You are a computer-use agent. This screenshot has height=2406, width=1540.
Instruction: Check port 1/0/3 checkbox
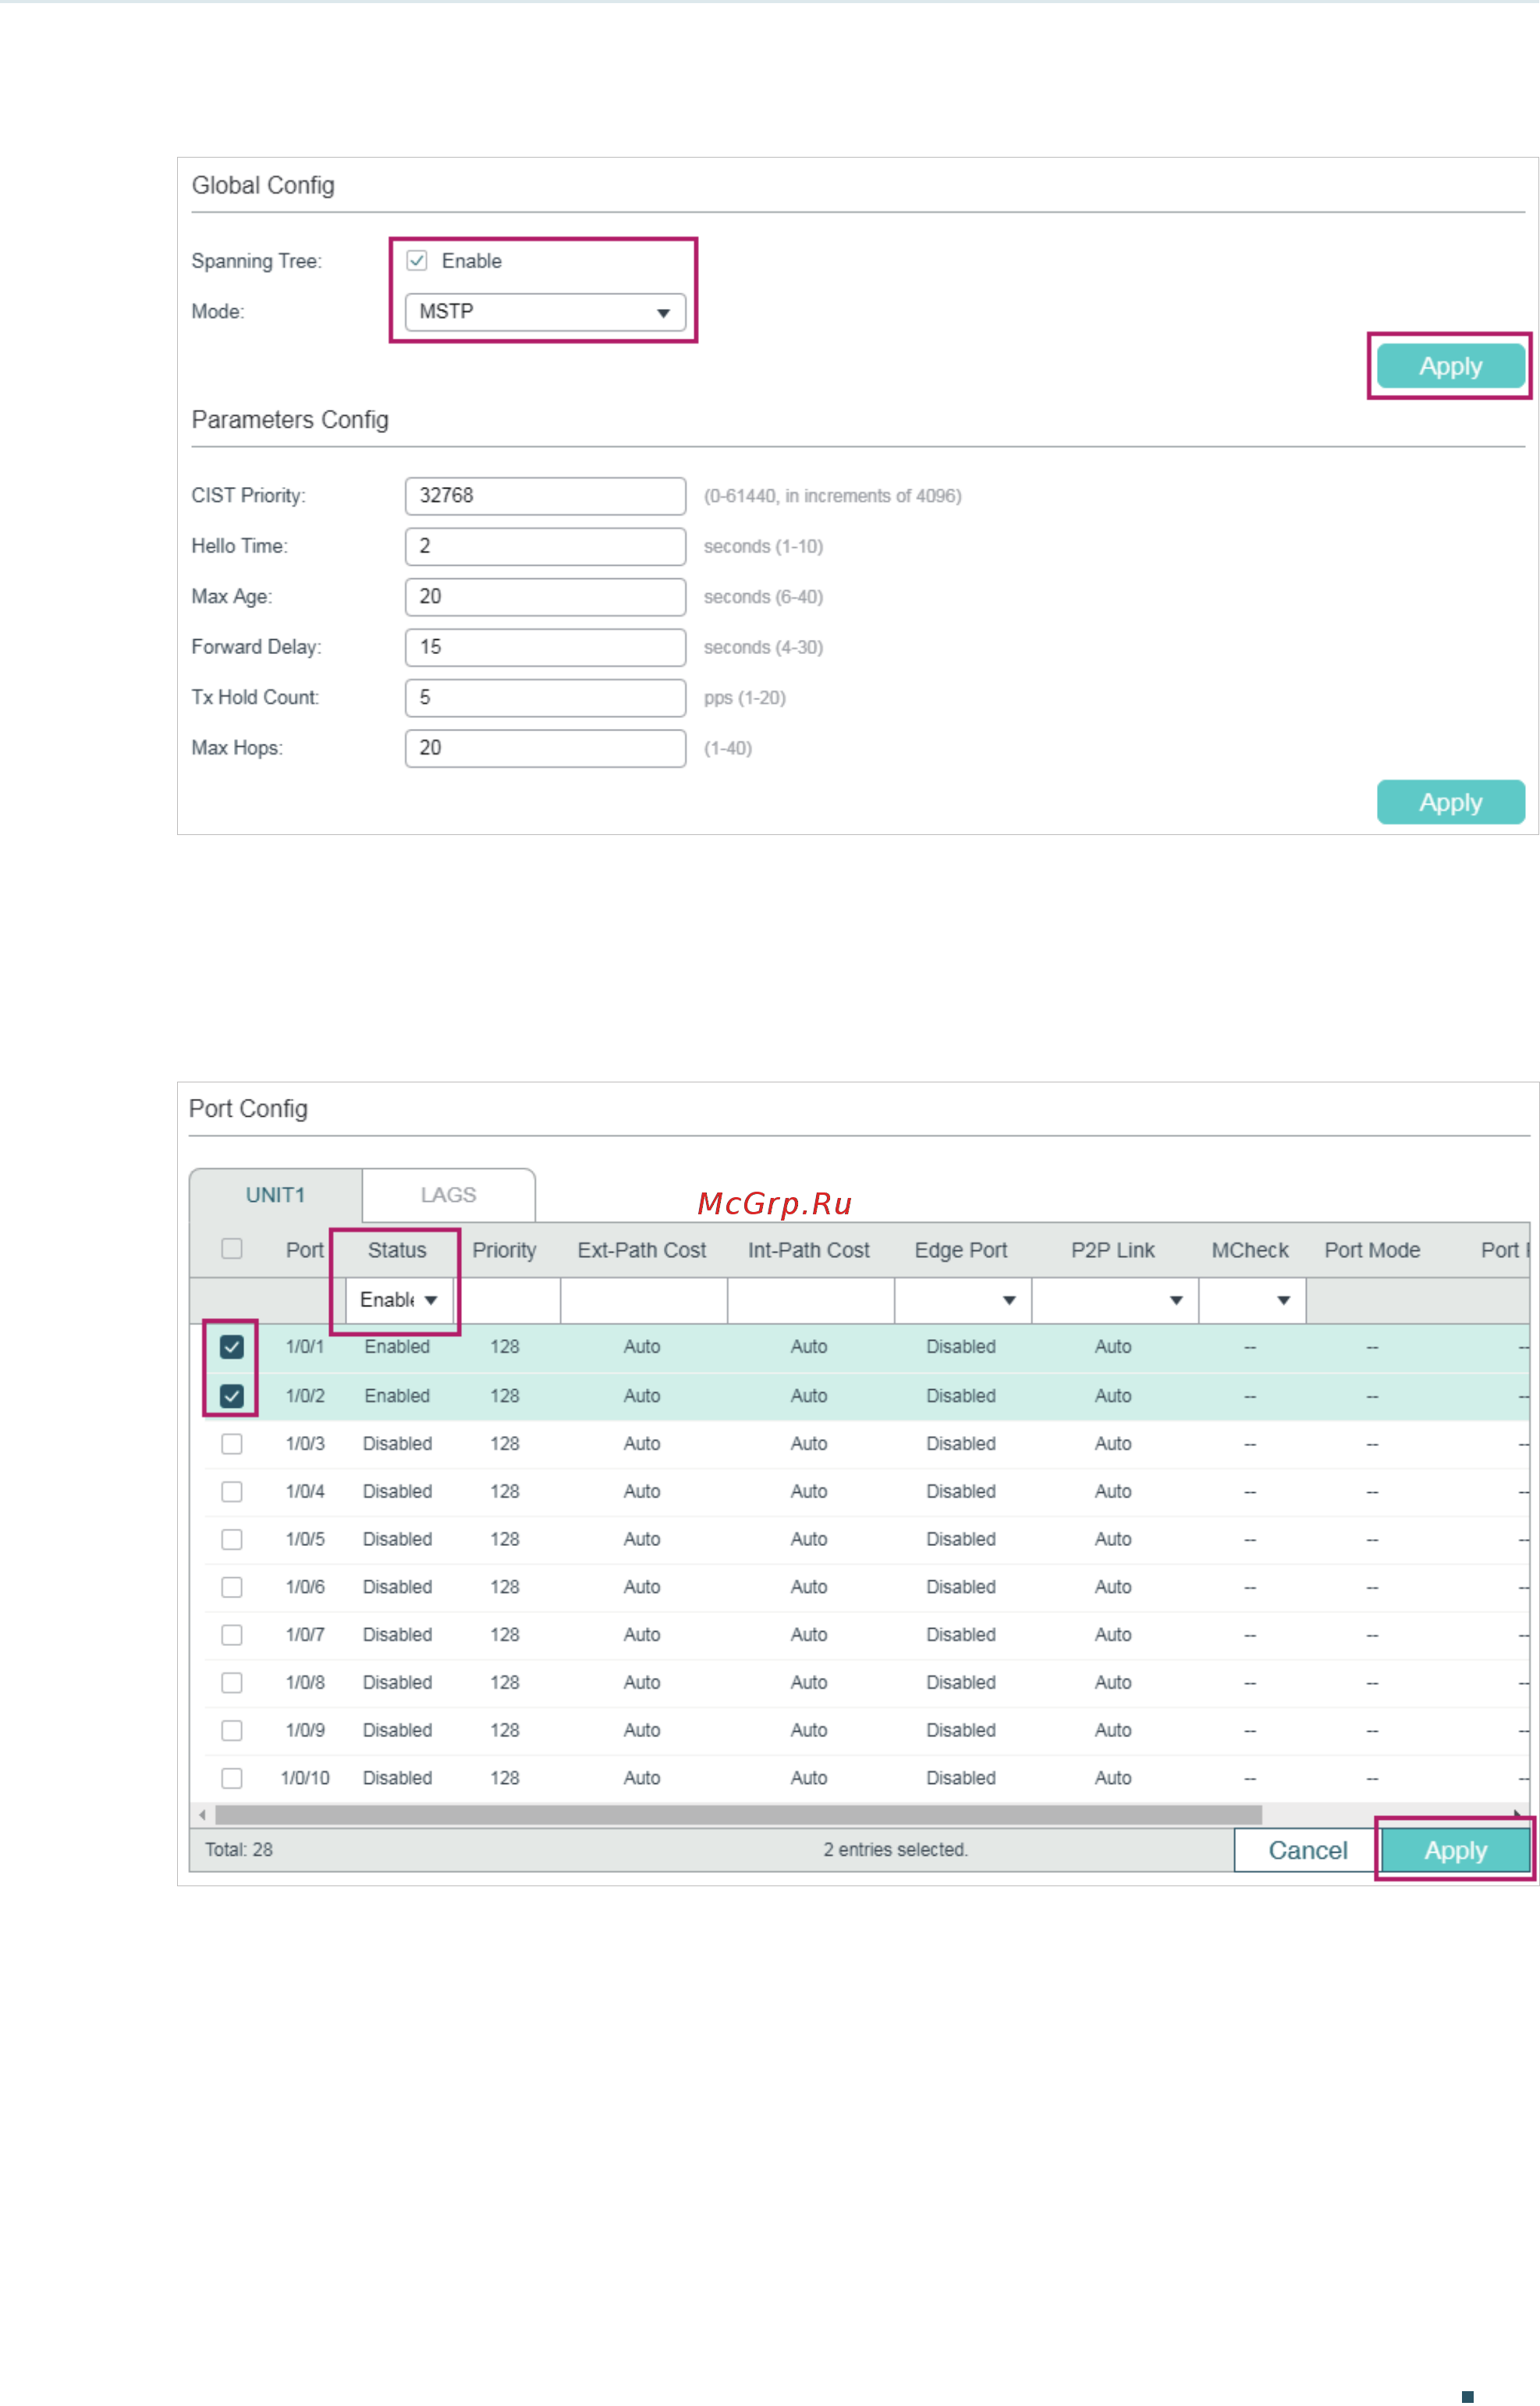[232, 1445]
